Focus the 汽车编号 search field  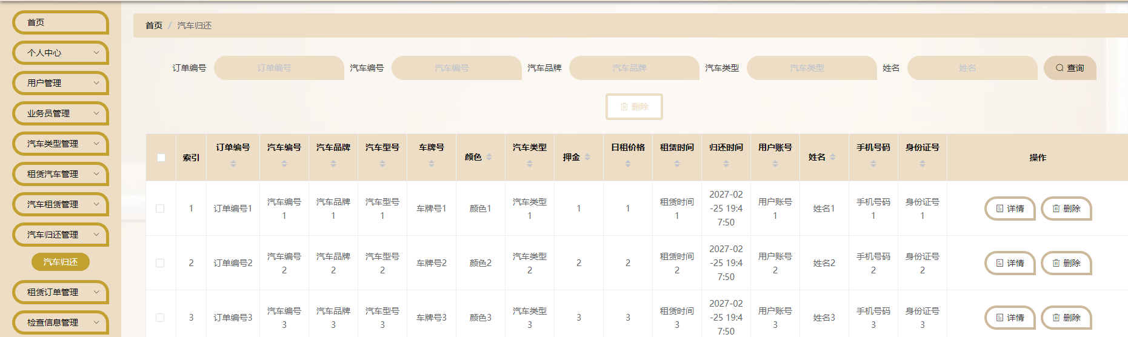(x=456, y=68)
